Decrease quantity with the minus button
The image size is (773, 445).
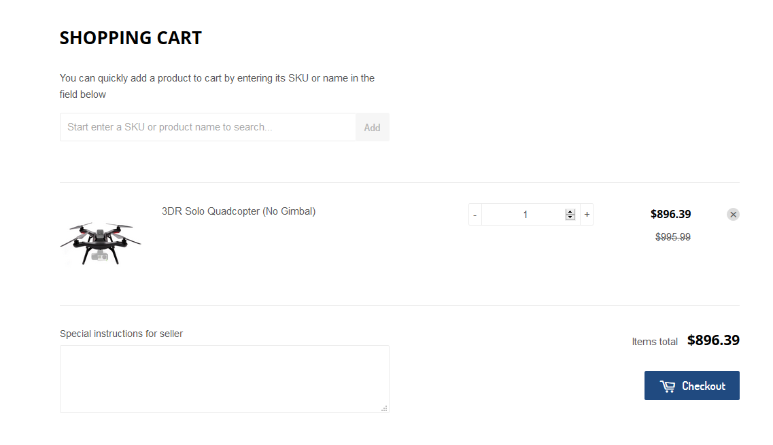475,215
